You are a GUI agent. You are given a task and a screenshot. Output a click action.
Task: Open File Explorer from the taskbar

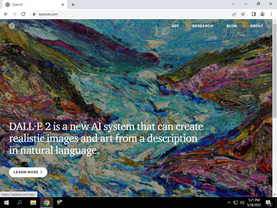click(x=33, y=203)
